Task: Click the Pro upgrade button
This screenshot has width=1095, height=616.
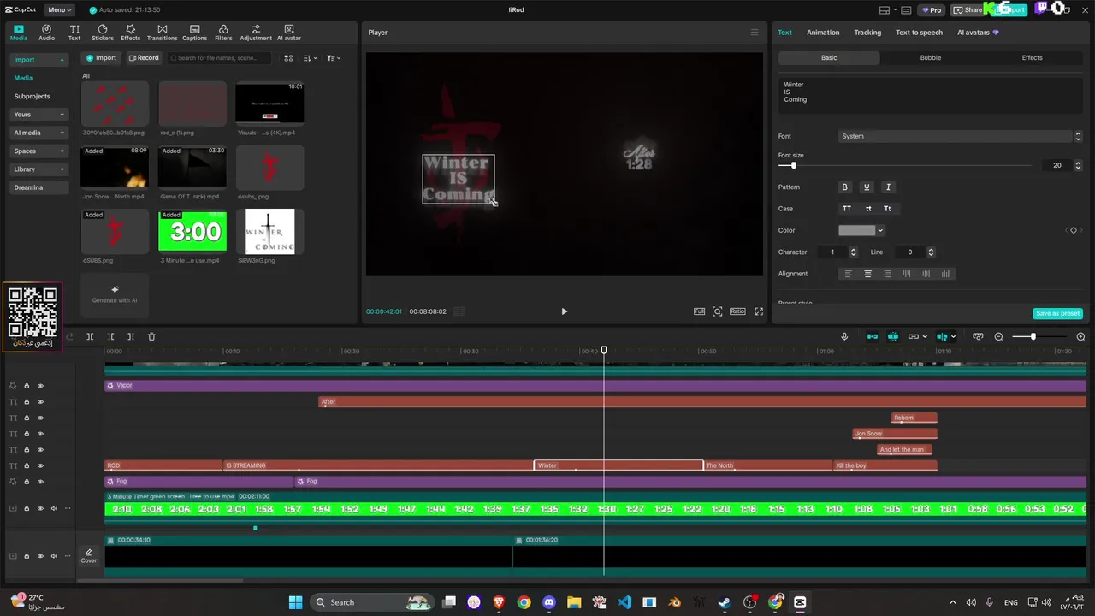Action: pos(931,10)
